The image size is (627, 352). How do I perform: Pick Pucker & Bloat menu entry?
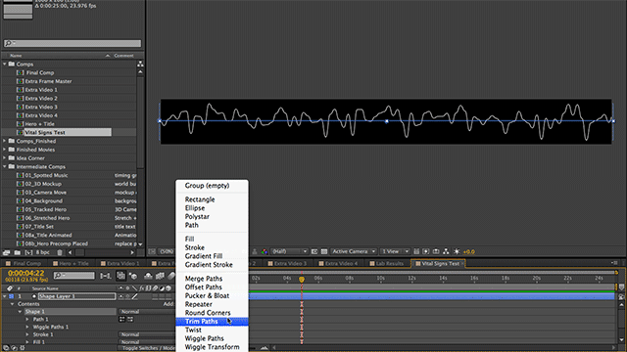click(x=212, y=295)
